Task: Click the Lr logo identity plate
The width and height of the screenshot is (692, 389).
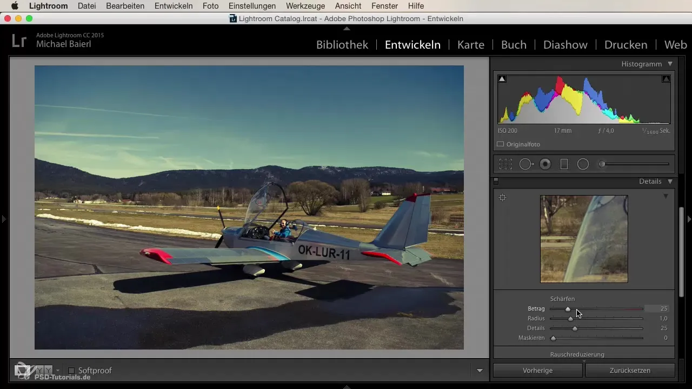Action: (19, 41)
